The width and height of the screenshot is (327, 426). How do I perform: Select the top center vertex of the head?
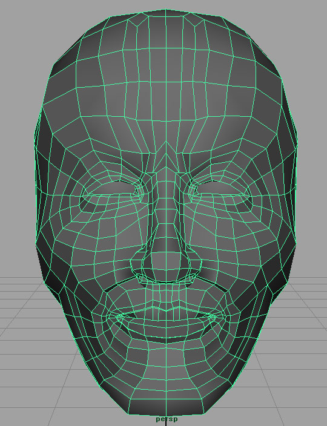[x=166, y=10]
